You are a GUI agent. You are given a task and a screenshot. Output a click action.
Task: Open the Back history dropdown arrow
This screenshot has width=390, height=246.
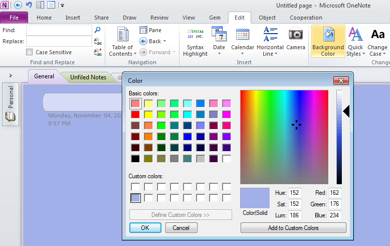pos(164,41)
